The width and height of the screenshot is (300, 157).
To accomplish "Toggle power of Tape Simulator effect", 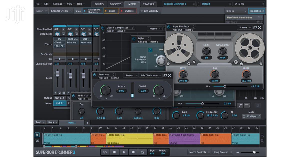I will [169, 27].
